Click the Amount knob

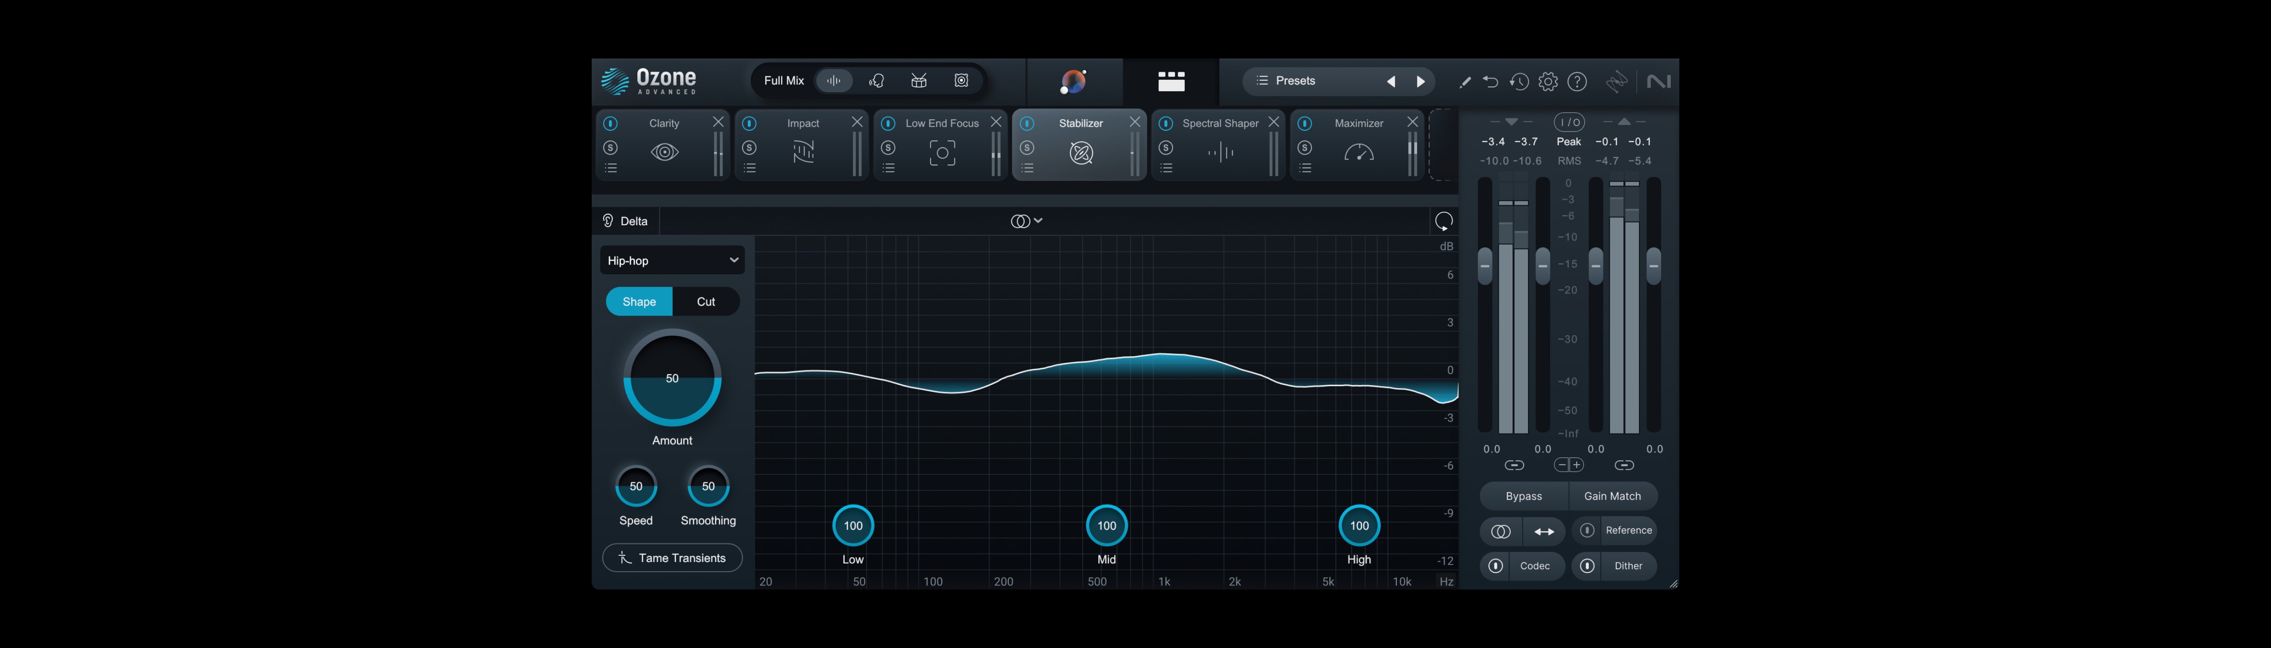pos(673,378)
